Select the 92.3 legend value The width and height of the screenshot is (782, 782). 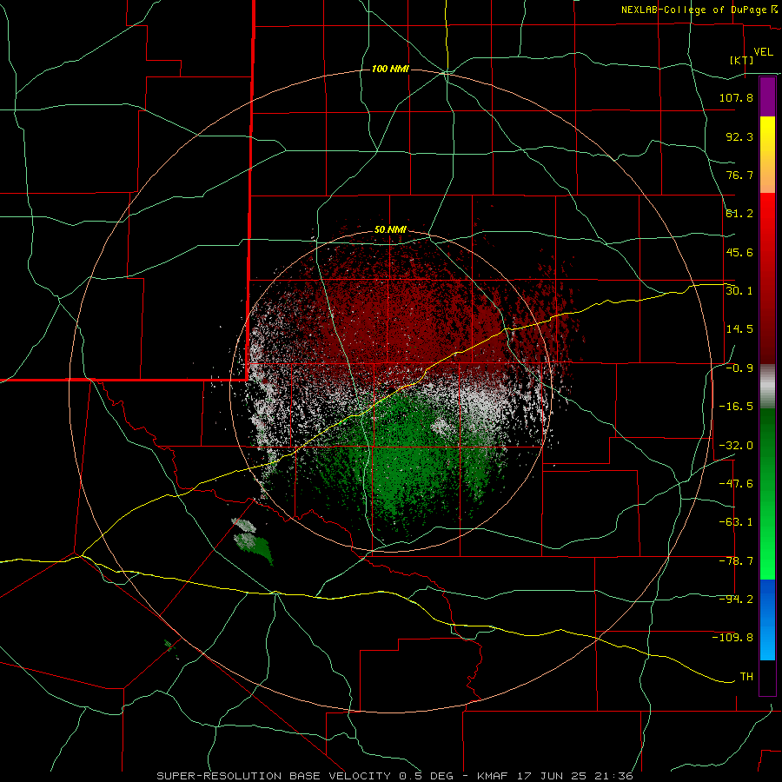coord(739,136)
